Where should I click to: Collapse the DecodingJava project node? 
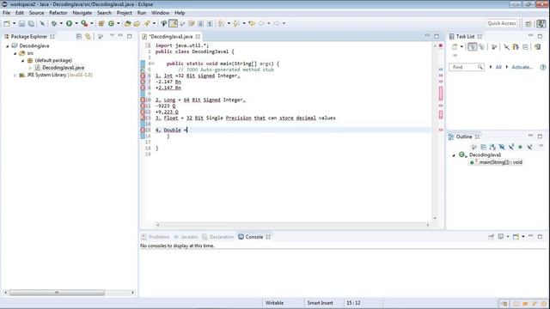pos(8,45)
